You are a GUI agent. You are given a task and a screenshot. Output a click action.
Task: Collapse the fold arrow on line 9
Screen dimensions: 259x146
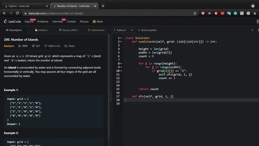(121, 67)
